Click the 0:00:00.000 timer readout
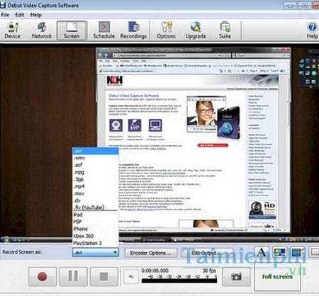The height and width of the screenshot is (296, 319). pos(155,271)
